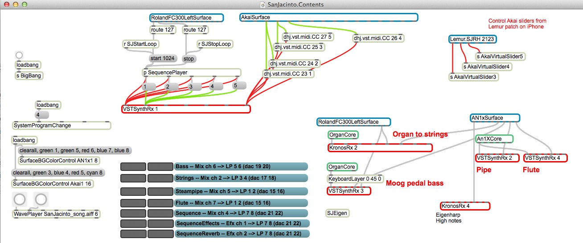583x243 pixels.
Task: Select the SJEigen object
Action: click(x=337, y=213)
